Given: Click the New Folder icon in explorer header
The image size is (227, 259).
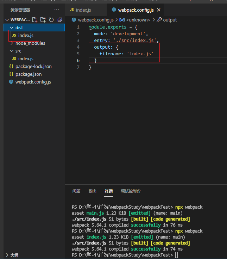Looking at the screenshot, I should click(x=43, y=20).
